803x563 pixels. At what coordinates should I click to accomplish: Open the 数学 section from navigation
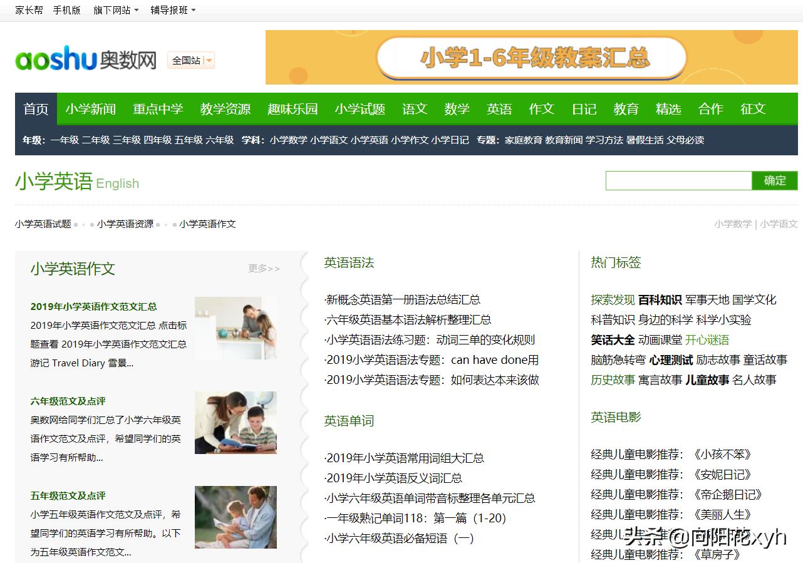coord(457,108)
